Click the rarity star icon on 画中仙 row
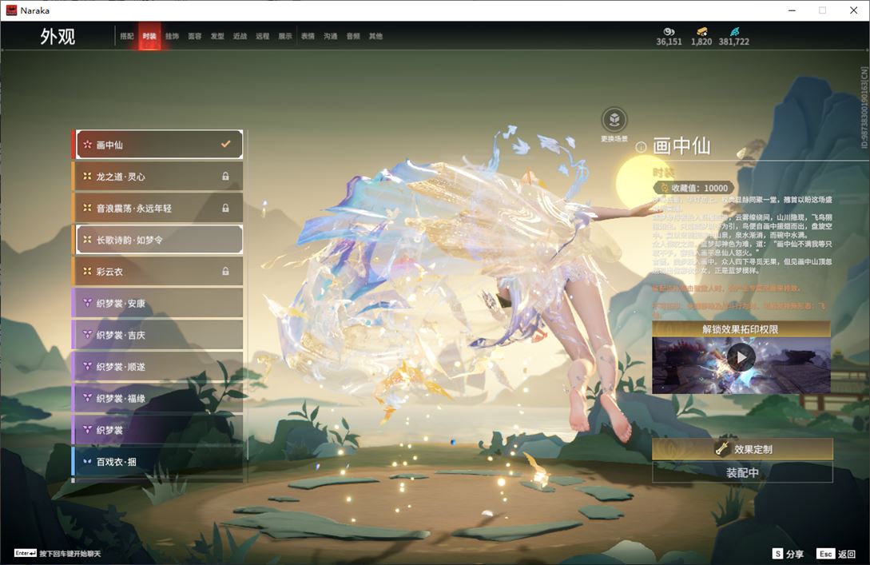Viewport: 870px width, 565px height. tap(87, 145)
